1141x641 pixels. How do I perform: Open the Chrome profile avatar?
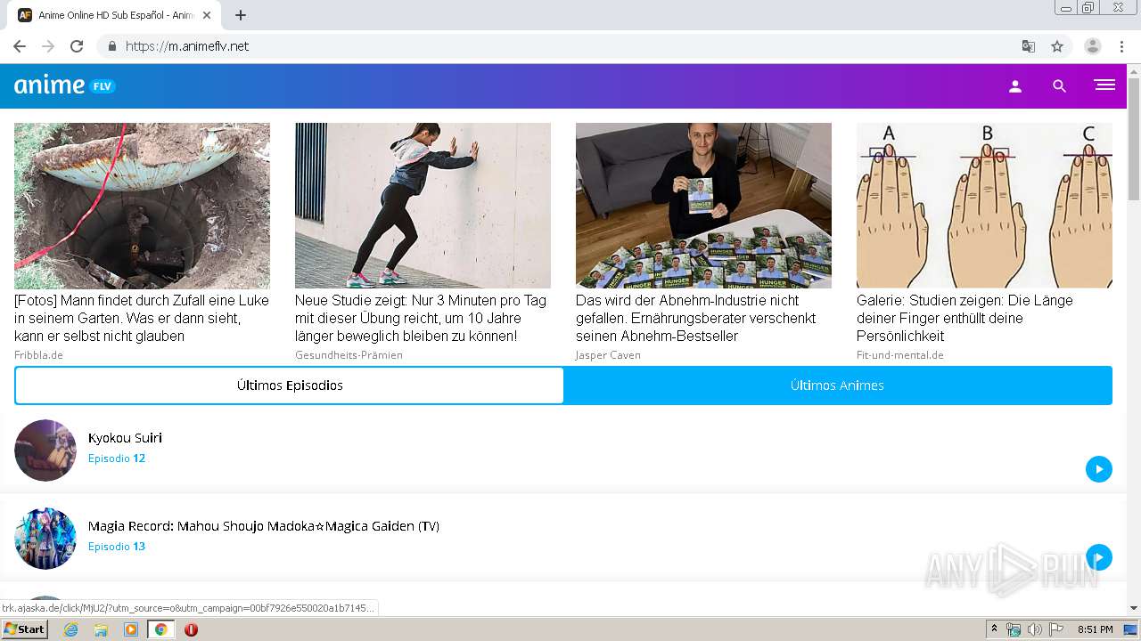click(x=1093, y=46)
